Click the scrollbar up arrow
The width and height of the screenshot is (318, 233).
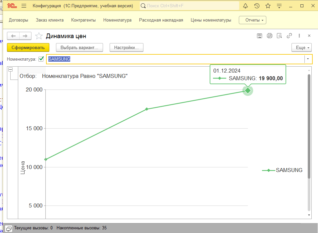pos(309,70)
